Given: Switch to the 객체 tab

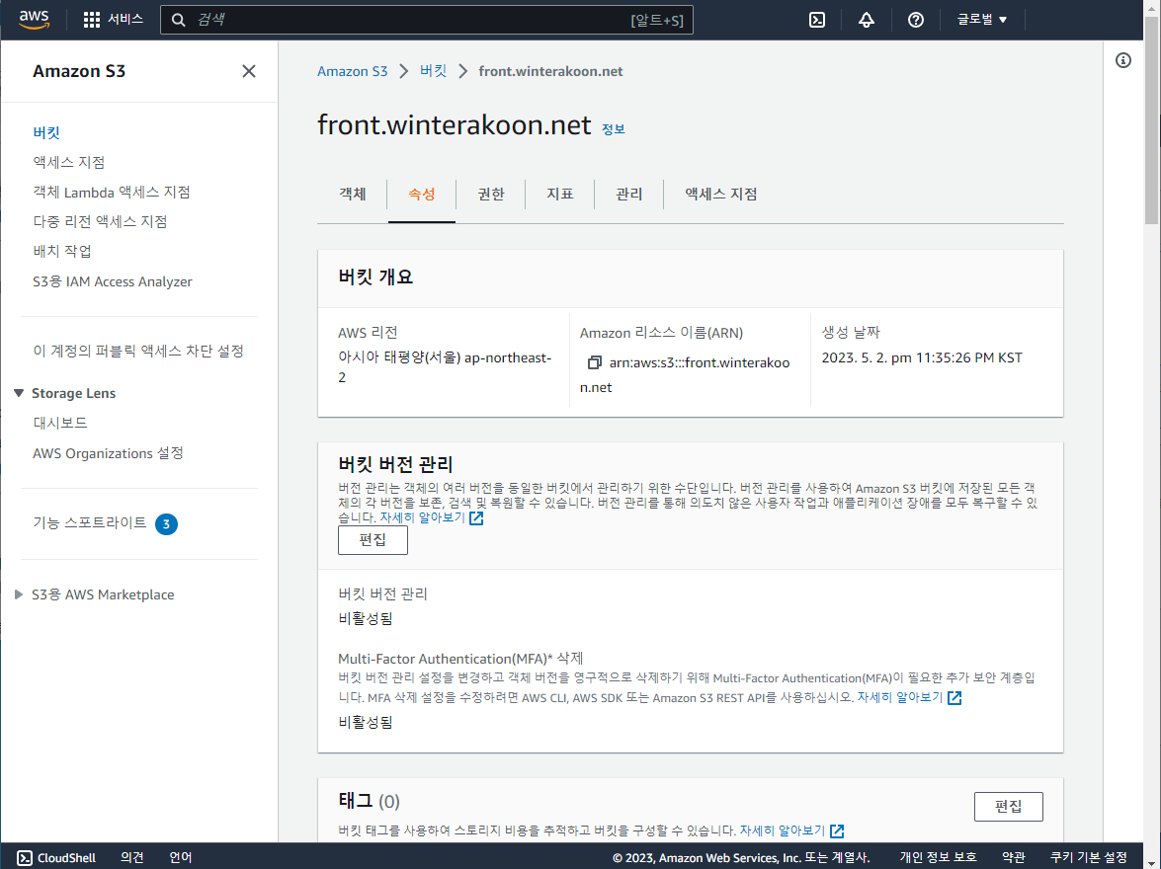Looking at the screenshot, I should click(x=353, y=194).
